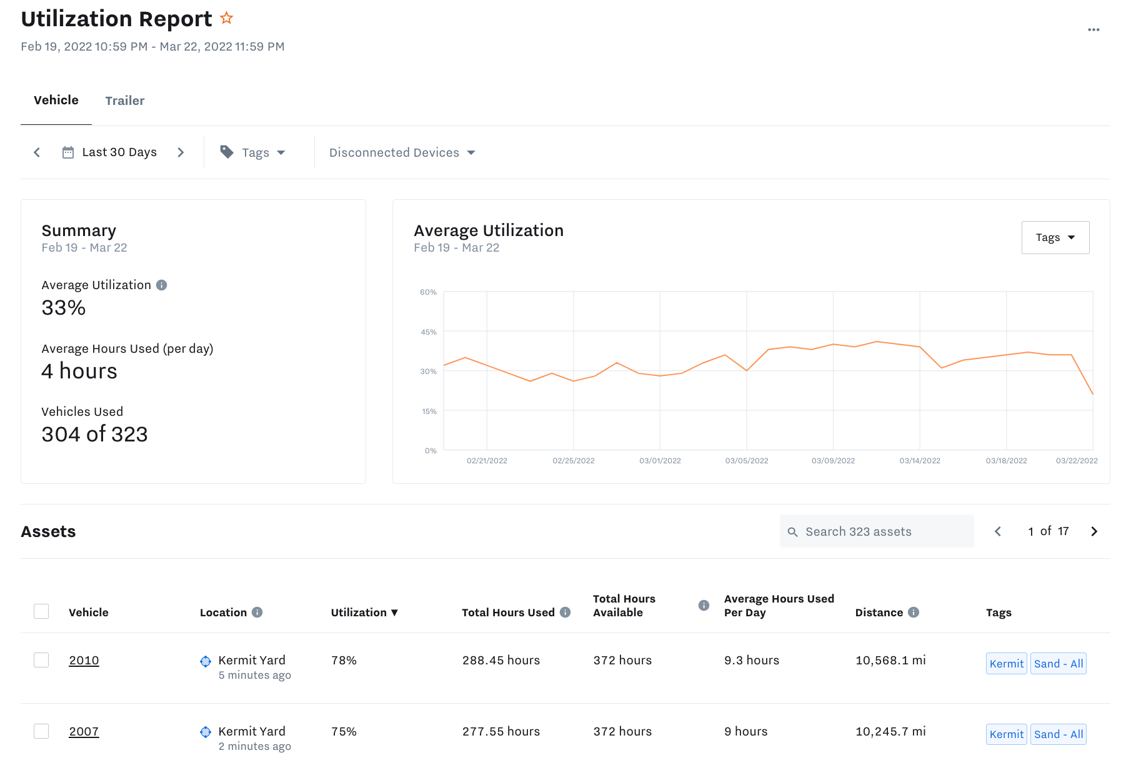Image resolution: width=1121 pixels, height=773 pixels.
Task: Go to previous date range with left arrow
Action: coord(37,152)
